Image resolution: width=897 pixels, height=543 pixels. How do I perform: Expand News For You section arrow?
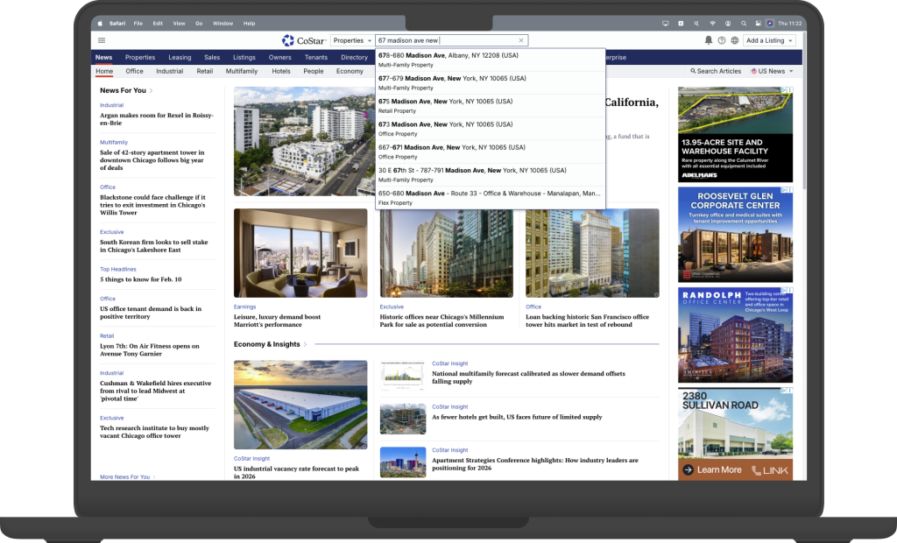(152, 90)
